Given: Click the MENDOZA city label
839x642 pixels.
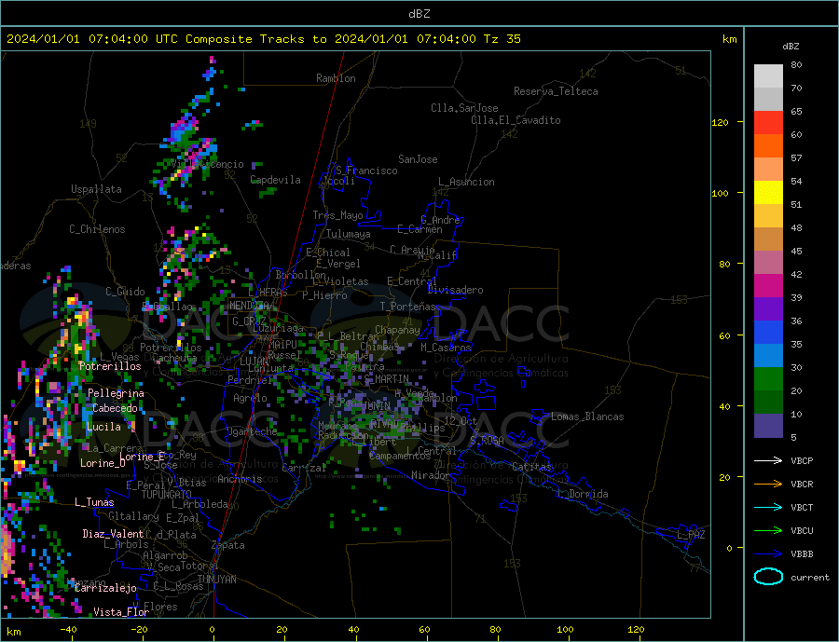Looking at the screenshot, I should click(x=251, y=306).
